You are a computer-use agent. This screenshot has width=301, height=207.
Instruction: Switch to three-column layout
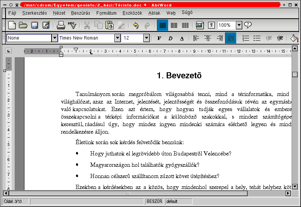tap(185, 25)
